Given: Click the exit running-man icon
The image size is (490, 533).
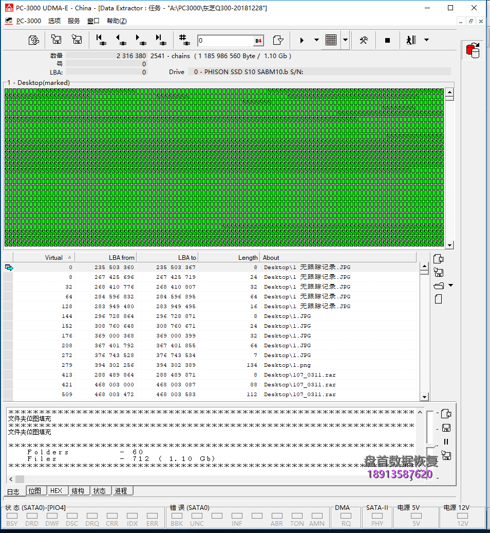Looking at the screenshot, I should click(x=411, y=40).
